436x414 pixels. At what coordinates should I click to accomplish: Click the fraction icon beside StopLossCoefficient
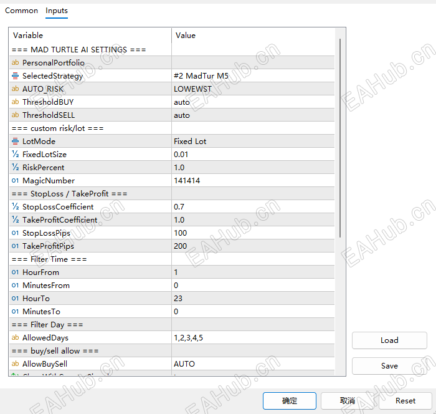[x=16, y=206]
